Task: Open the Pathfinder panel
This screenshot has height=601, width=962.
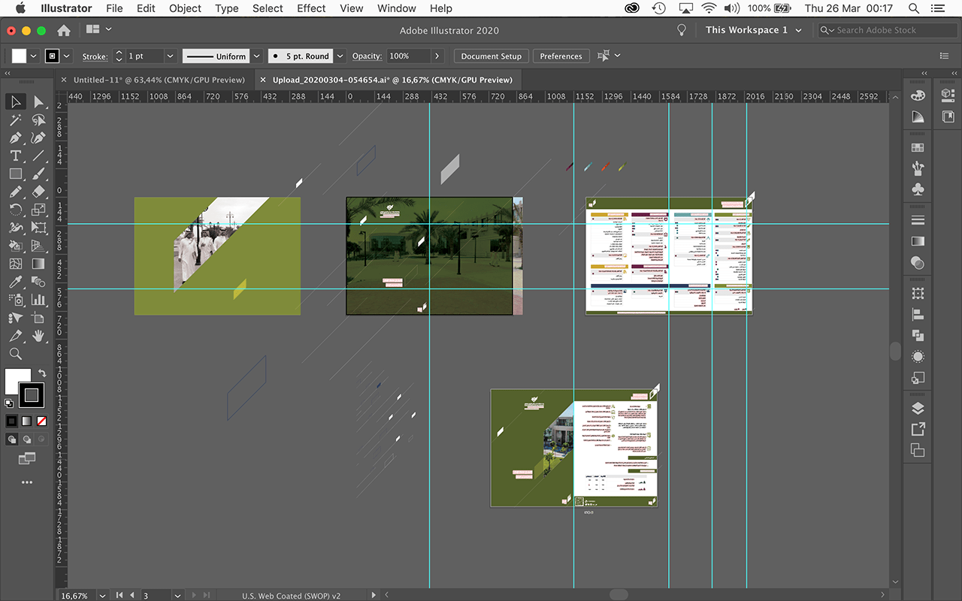Action: point(918,335)
